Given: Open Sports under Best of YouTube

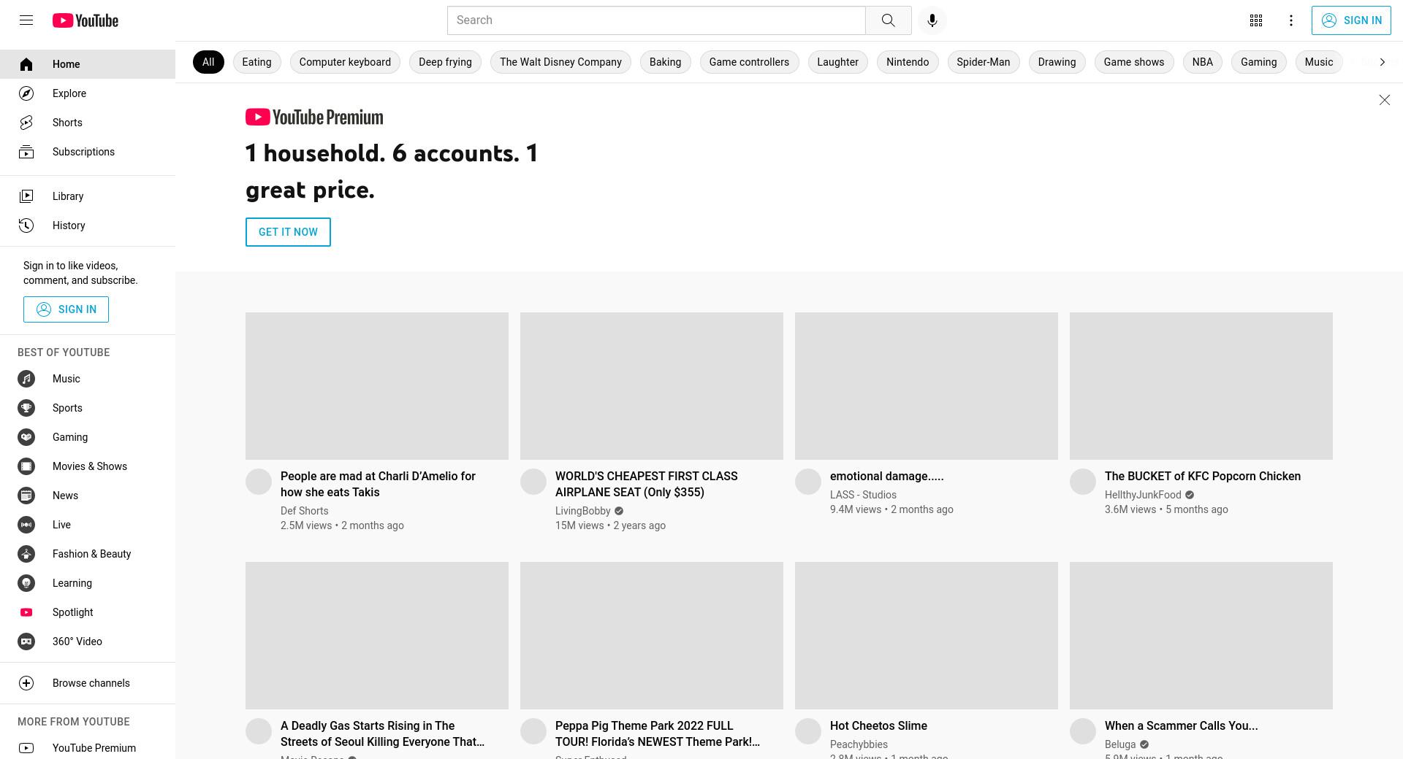Looking at the screenshot, I should coord(88,408).
